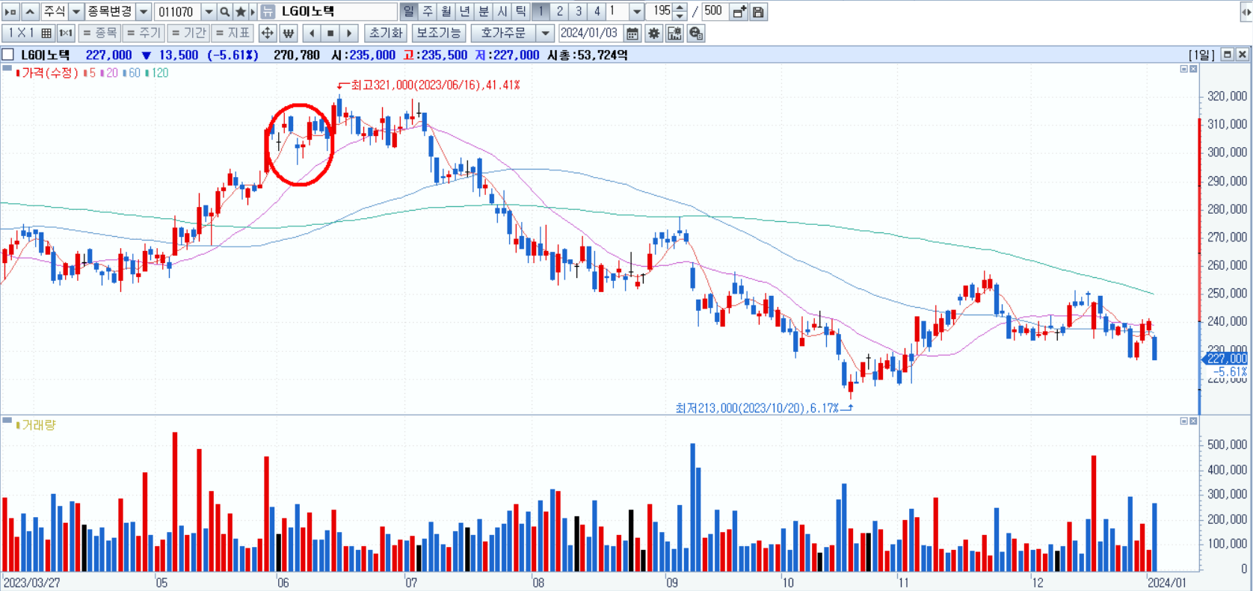This screenshot has height=591, width=1253.
Task: Choose interval preset 3
Action: pos(578,11)
